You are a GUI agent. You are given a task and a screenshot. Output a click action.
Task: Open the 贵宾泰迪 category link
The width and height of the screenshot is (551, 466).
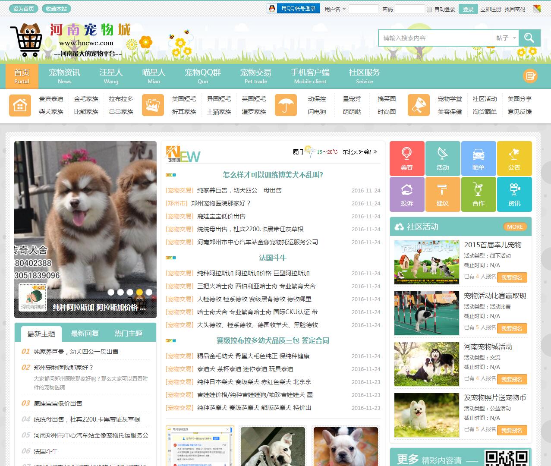(x=51, y=99)
